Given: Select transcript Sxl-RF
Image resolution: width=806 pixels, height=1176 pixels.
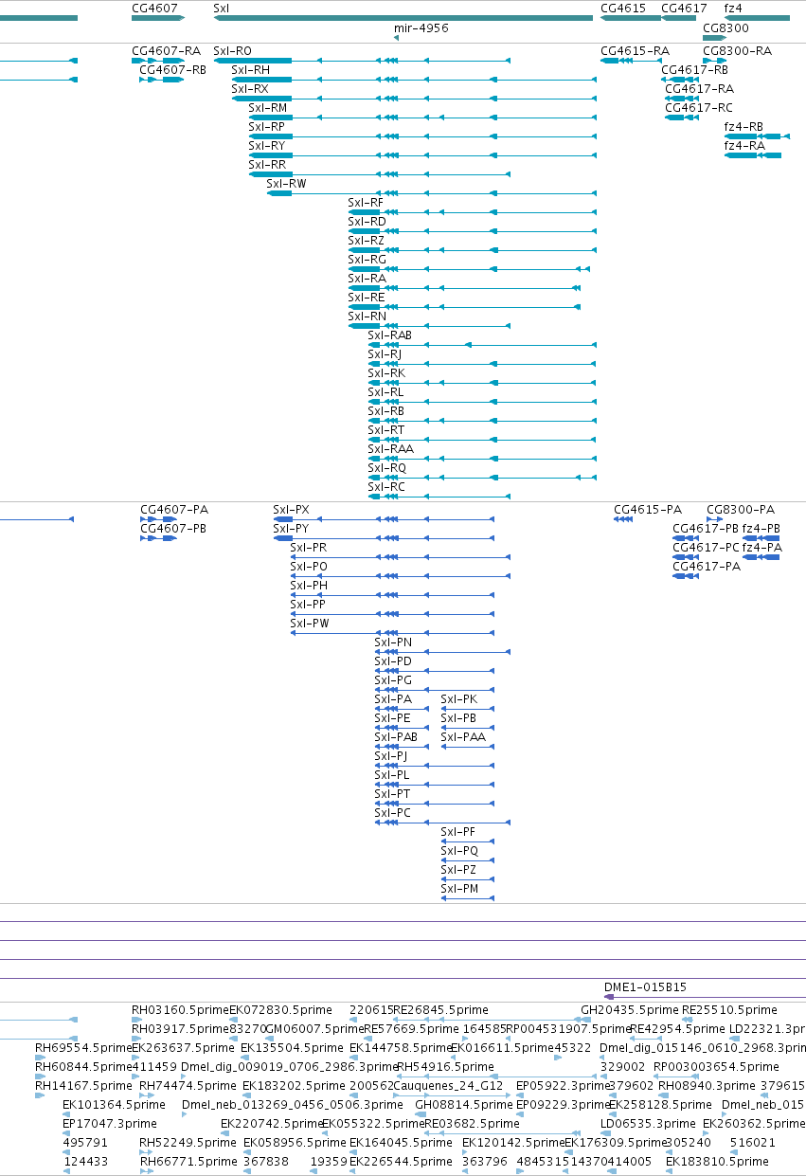Looking at the screenshot, I should (367, 202).
